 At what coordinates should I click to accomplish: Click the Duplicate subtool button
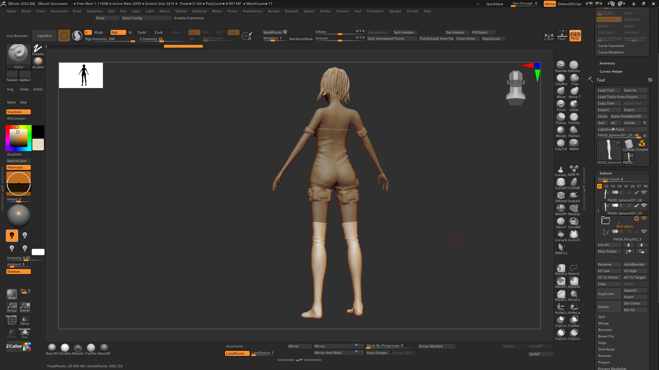[x=609, y=294]
